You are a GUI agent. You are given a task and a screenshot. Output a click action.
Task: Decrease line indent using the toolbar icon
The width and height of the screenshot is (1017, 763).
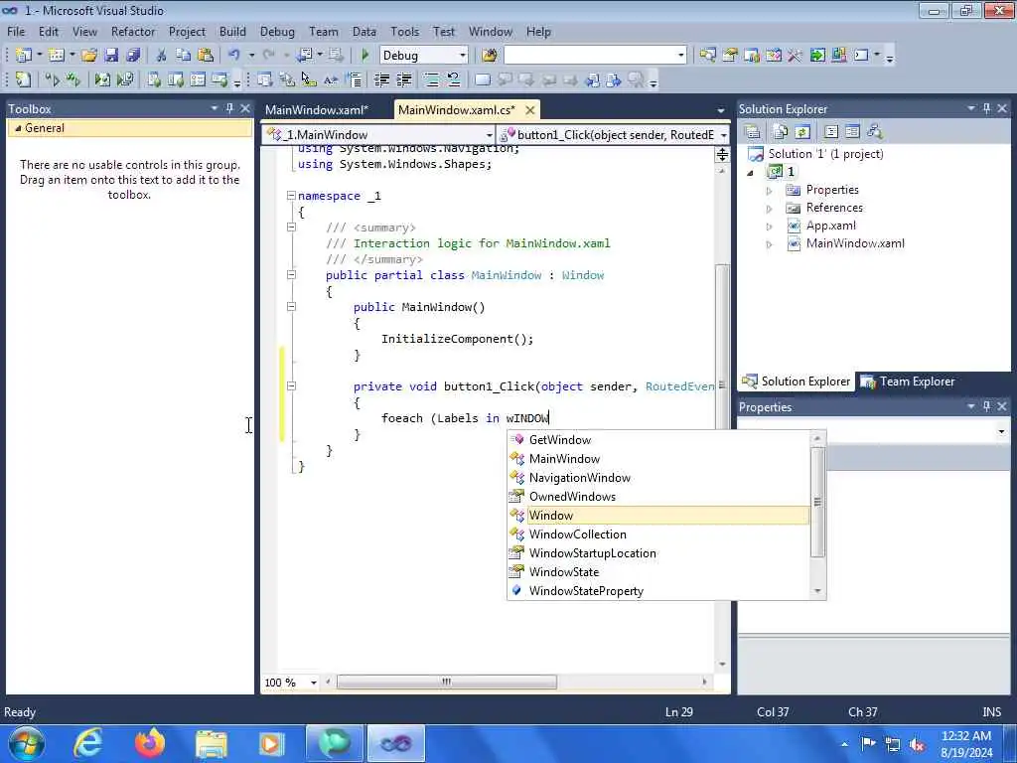point(381,79)
